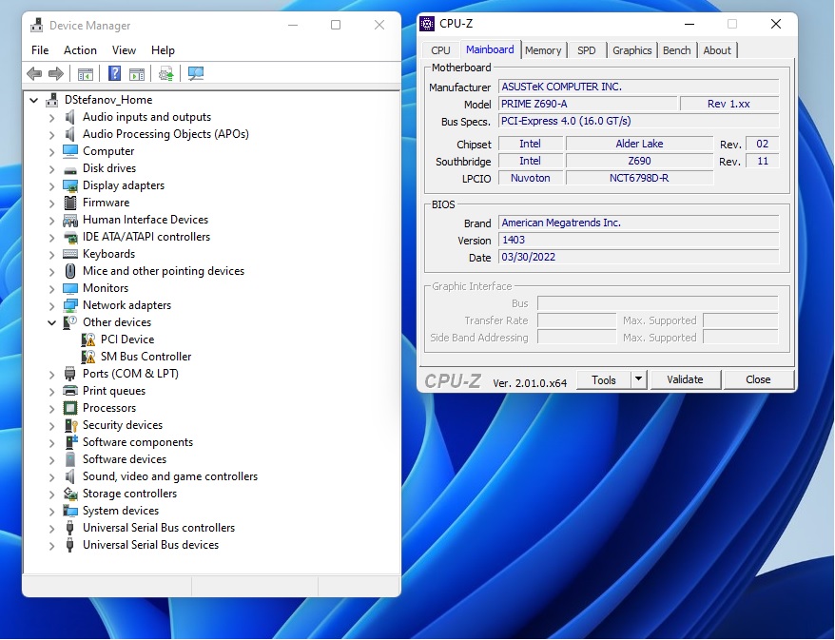Click the Processors icon
Image resolution: width=835 pixels, height=640 pixels.
69,408
